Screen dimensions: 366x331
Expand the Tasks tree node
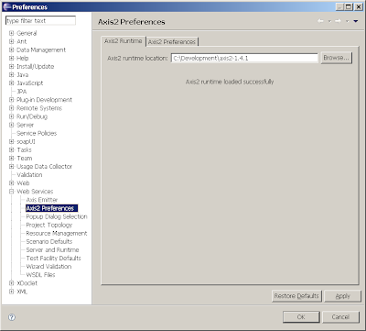point(11,149)
